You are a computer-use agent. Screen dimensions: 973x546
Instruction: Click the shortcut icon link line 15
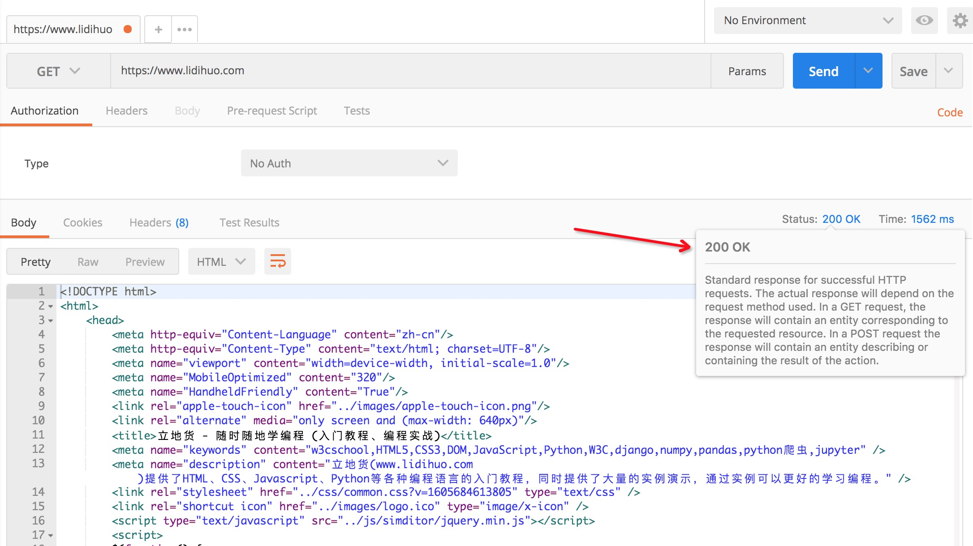[x=350, y=507]
